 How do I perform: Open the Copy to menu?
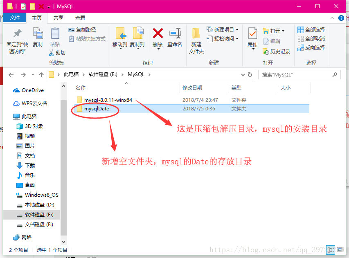137,38
